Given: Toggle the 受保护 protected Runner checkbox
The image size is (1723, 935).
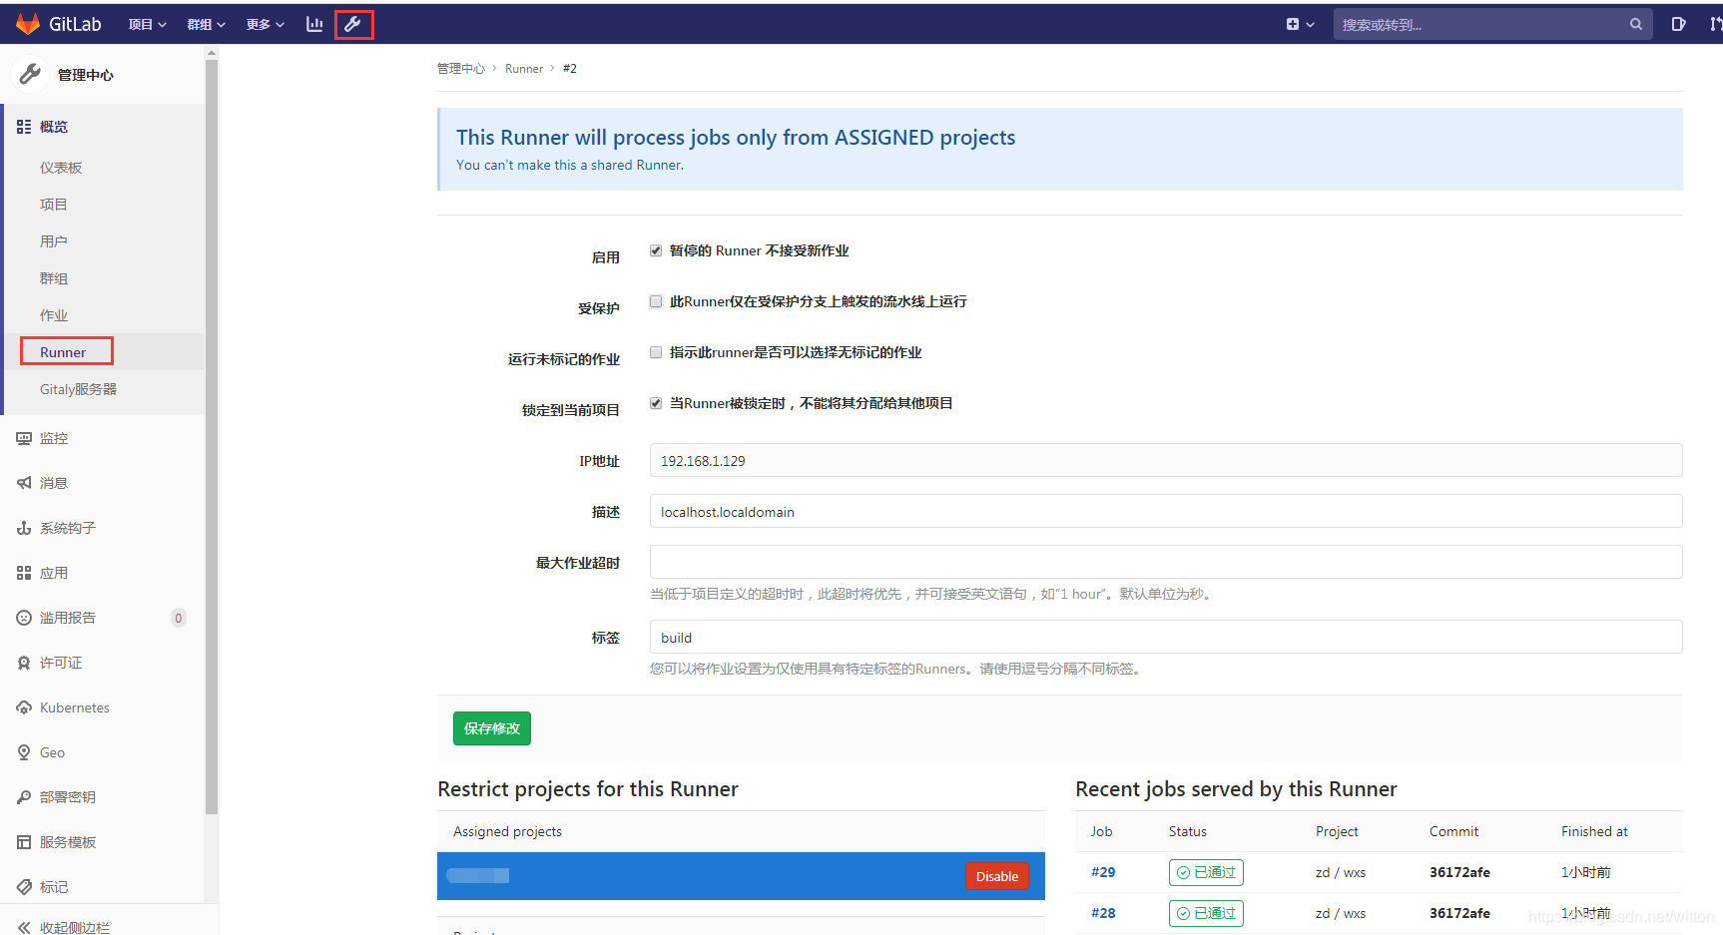Looking at the screenshot, I should [x=656, y=301].
